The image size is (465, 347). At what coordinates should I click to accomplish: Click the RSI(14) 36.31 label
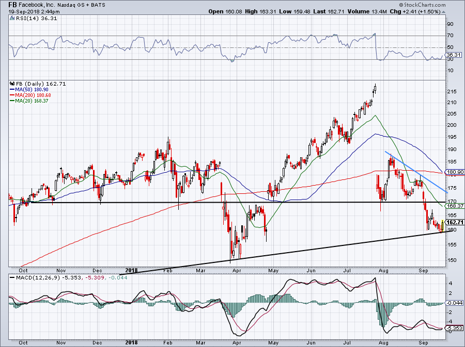tap(36, 19)
